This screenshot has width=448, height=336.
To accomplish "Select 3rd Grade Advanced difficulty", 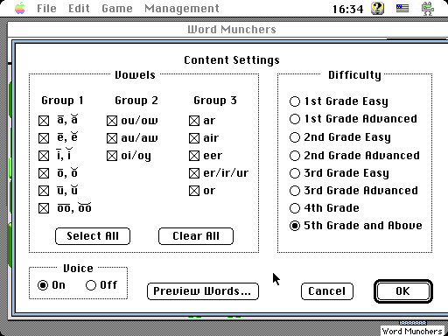I will (x=295, y=191).
